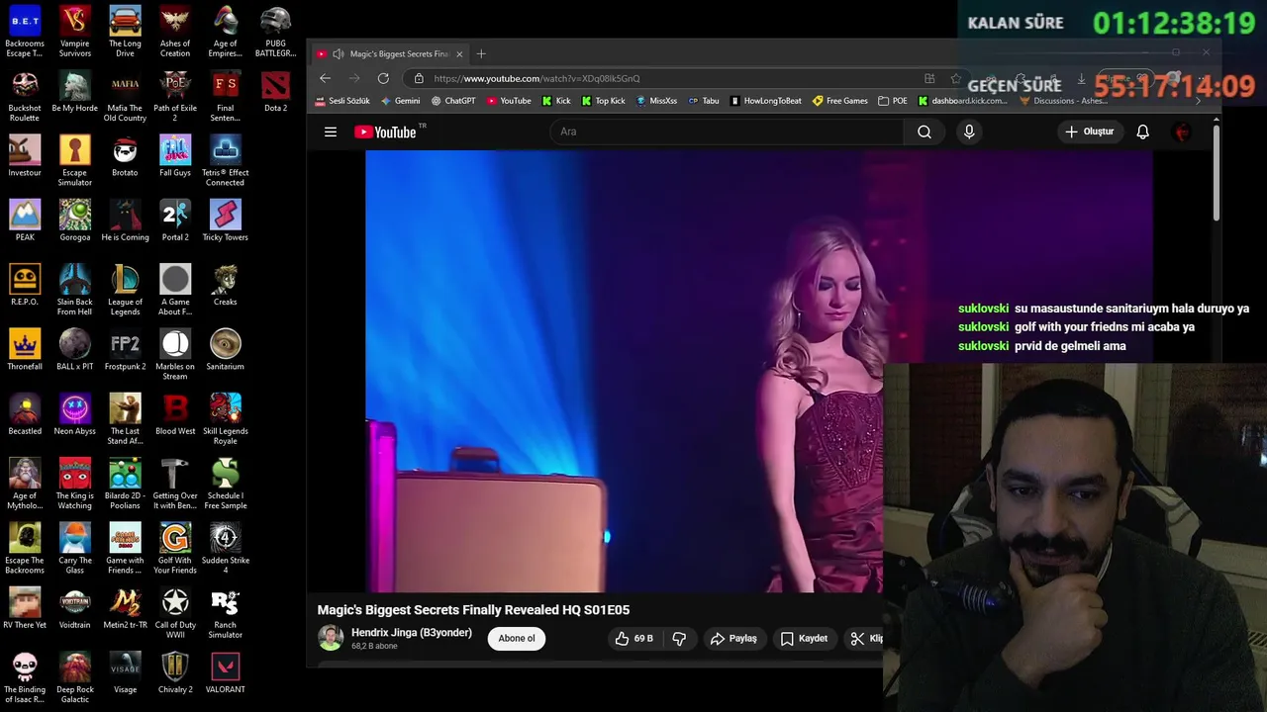The image size is (1267, 712).
Task: Click the Oluştur create button
Action: (1090, 132)
